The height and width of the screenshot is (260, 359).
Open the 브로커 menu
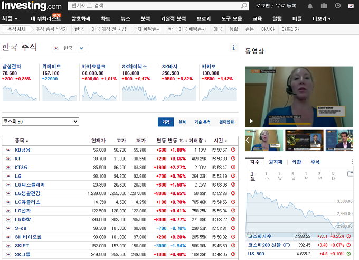click(204, 18)
